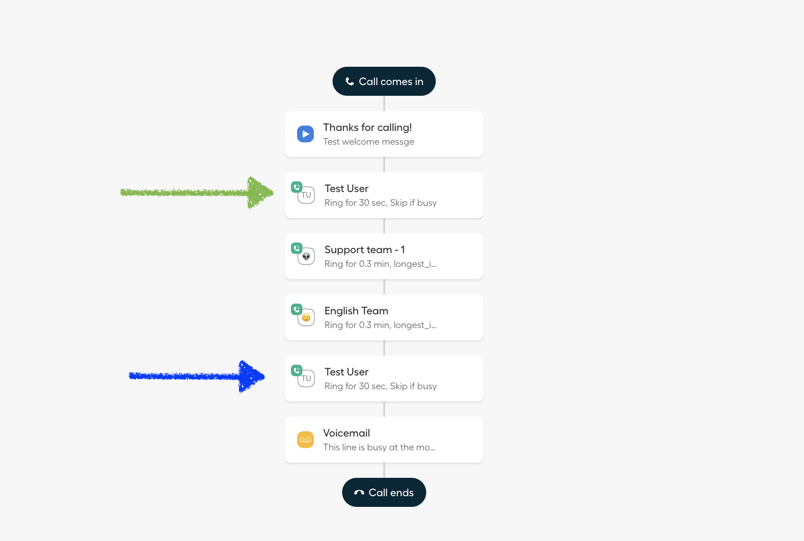Image resolution: width=804 pixels, height=541 pixels.
Task: Select 'This line is busy at the mo...' text
Action: pos(379,447)
